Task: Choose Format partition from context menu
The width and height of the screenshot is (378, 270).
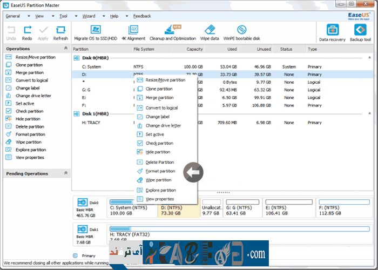Action: [x=160, y=171]
